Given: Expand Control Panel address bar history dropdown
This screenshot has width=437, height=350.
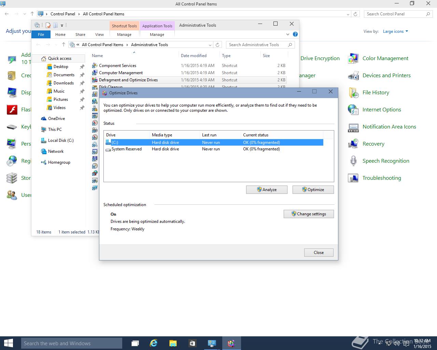Looking at the screenshot, I should [x=348, y=14].
